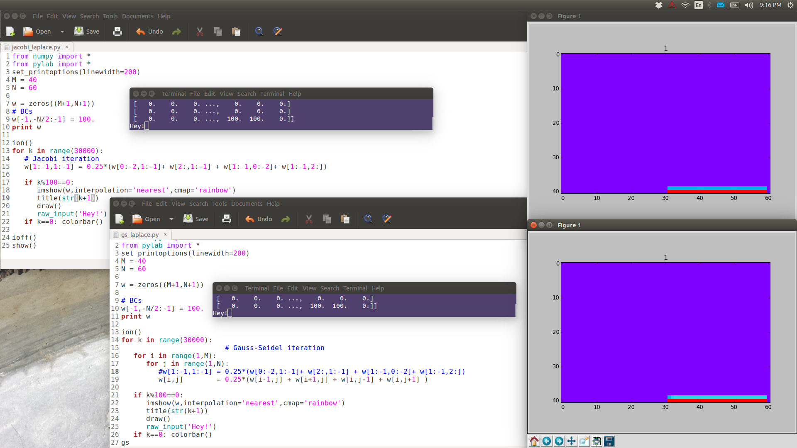Click system power gear icon in top panel
This screenshot has height=448, width=797.
click(x=790, y=5)
